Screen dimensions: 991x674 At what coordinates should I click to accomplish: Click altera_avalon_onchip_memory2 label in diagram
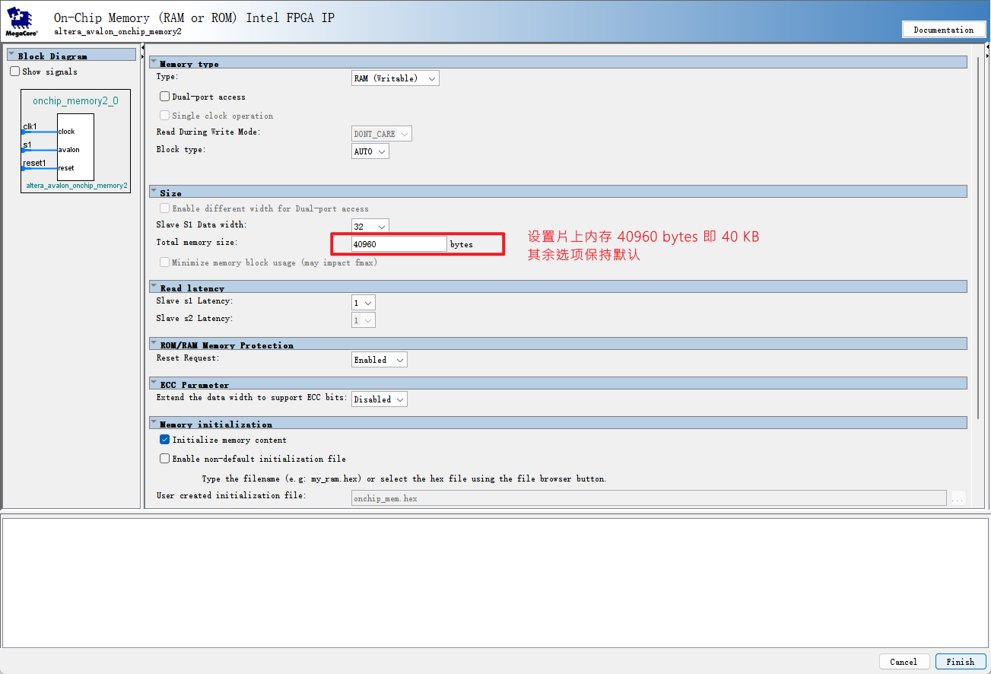(77, 186)
